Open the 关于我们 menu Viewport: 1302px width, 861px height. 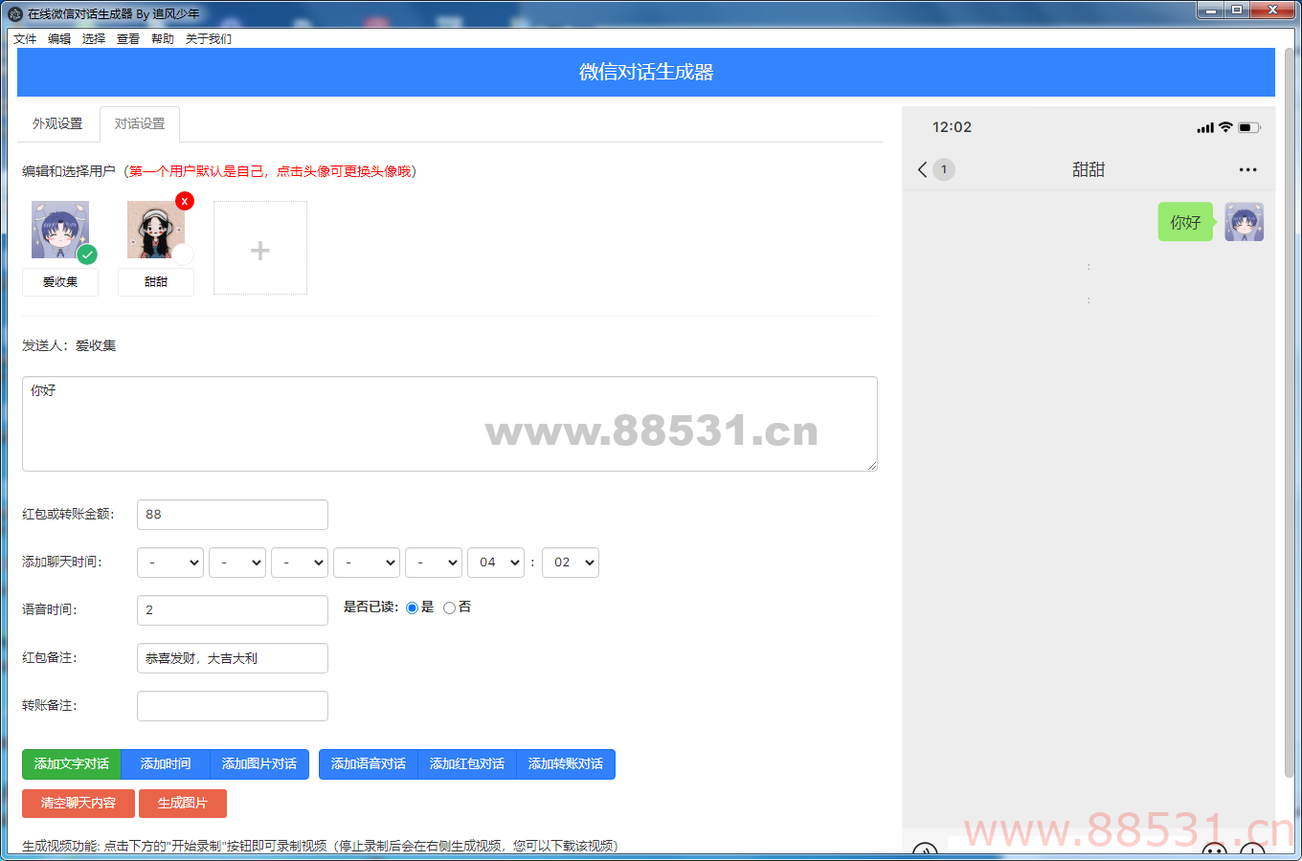point(209,39)
